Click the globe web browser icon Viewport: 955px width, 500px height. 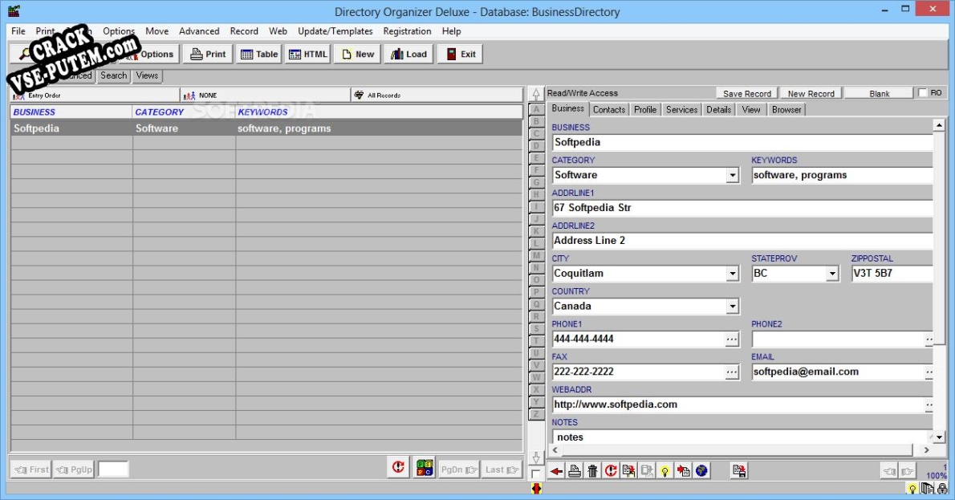[702, 471]
